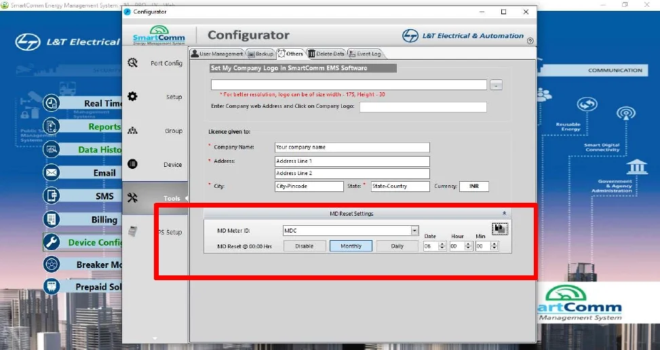Switch to Delete Data tab
The image size is (660, 350).
pos(327,54)
